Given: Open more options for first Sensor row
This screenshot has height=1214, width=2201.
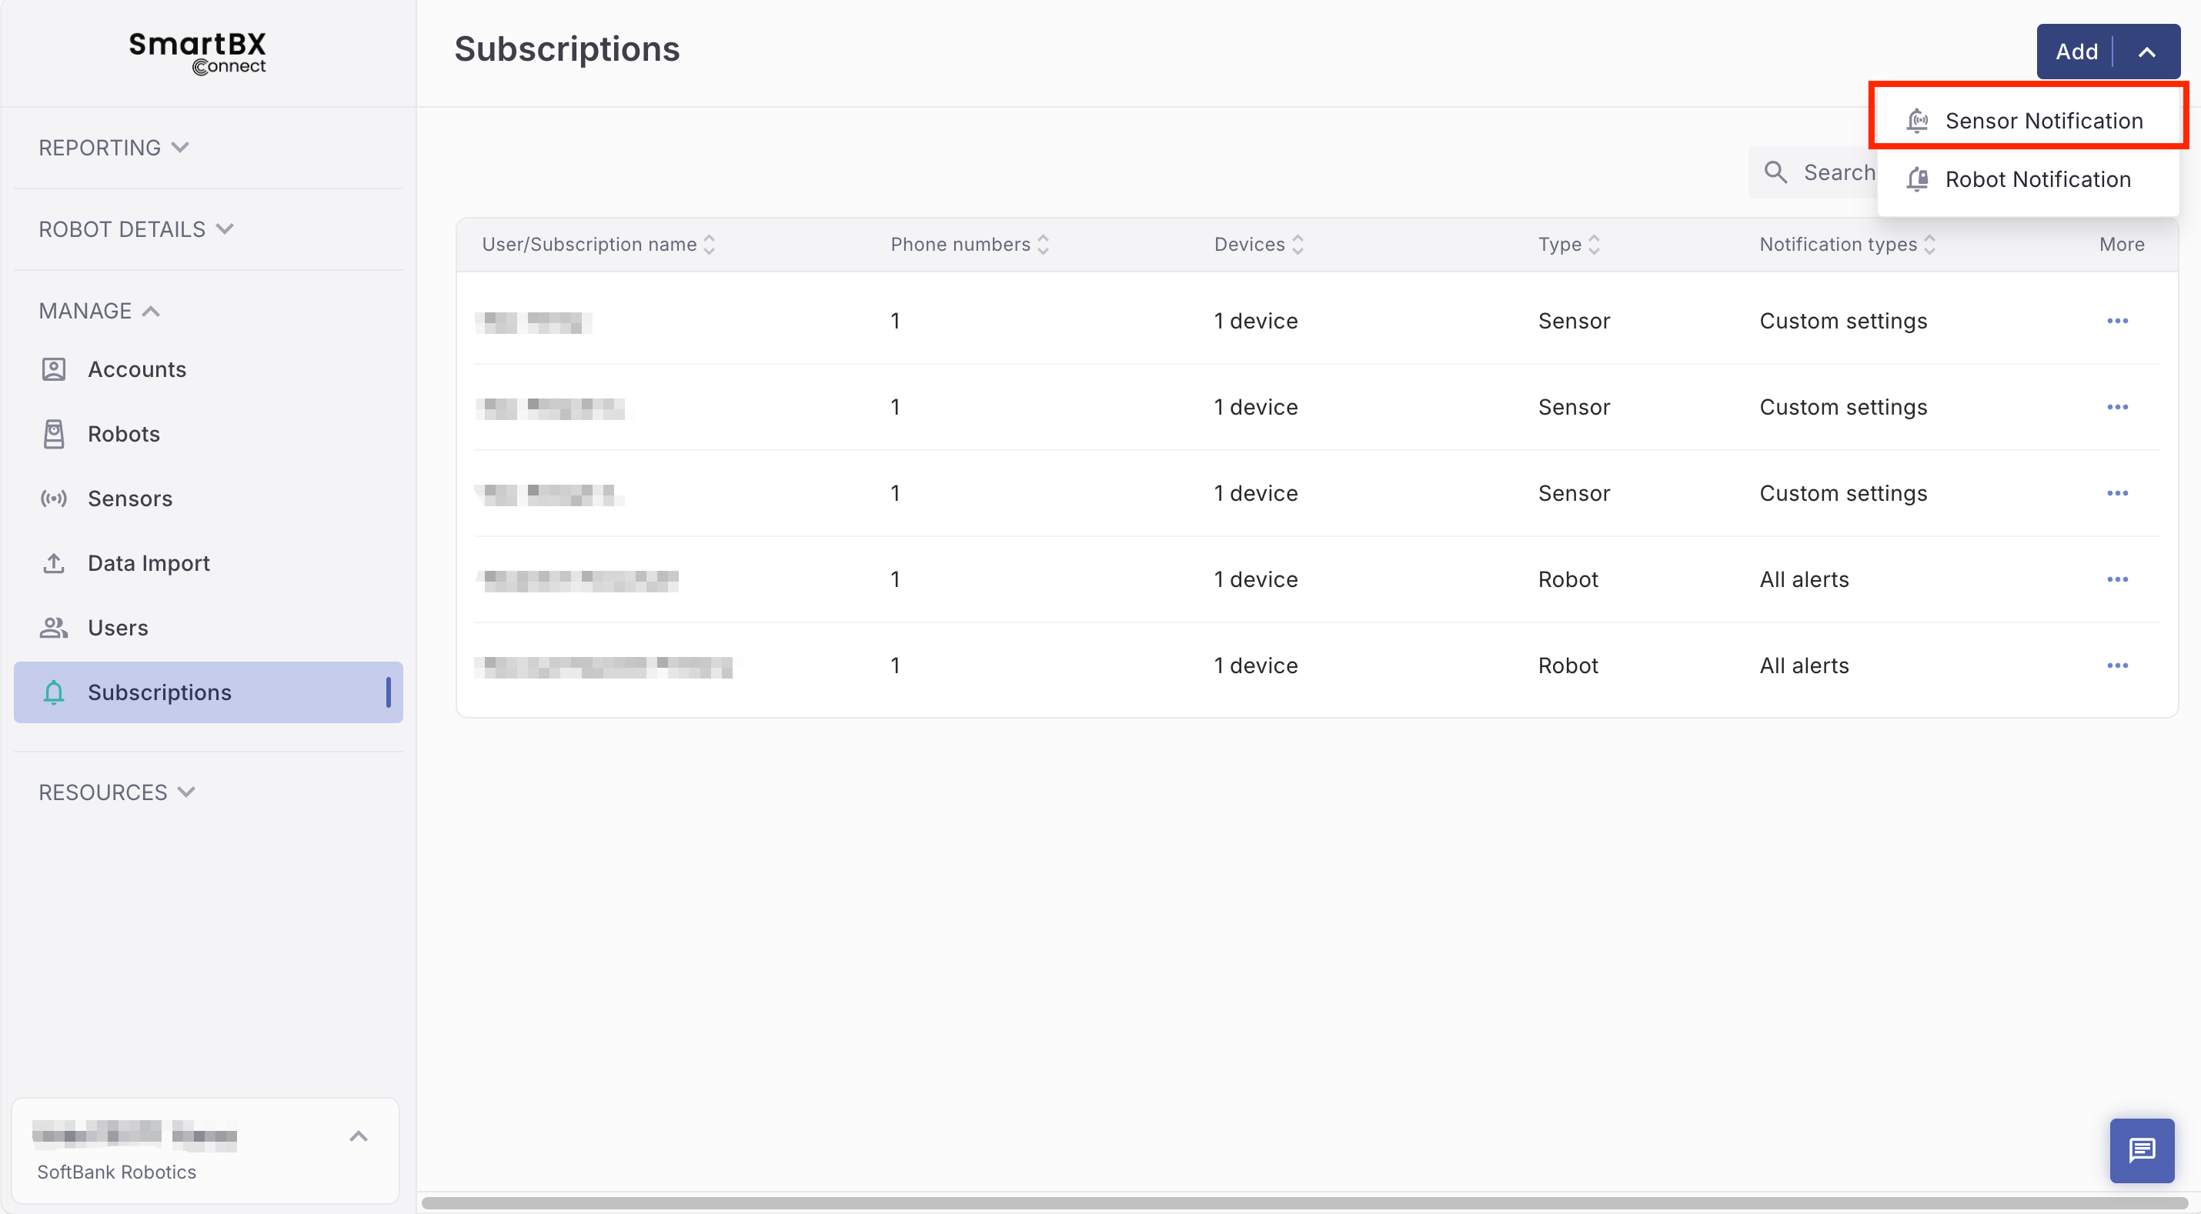Looking at the screenshot, I should [x=2116, y=322].
